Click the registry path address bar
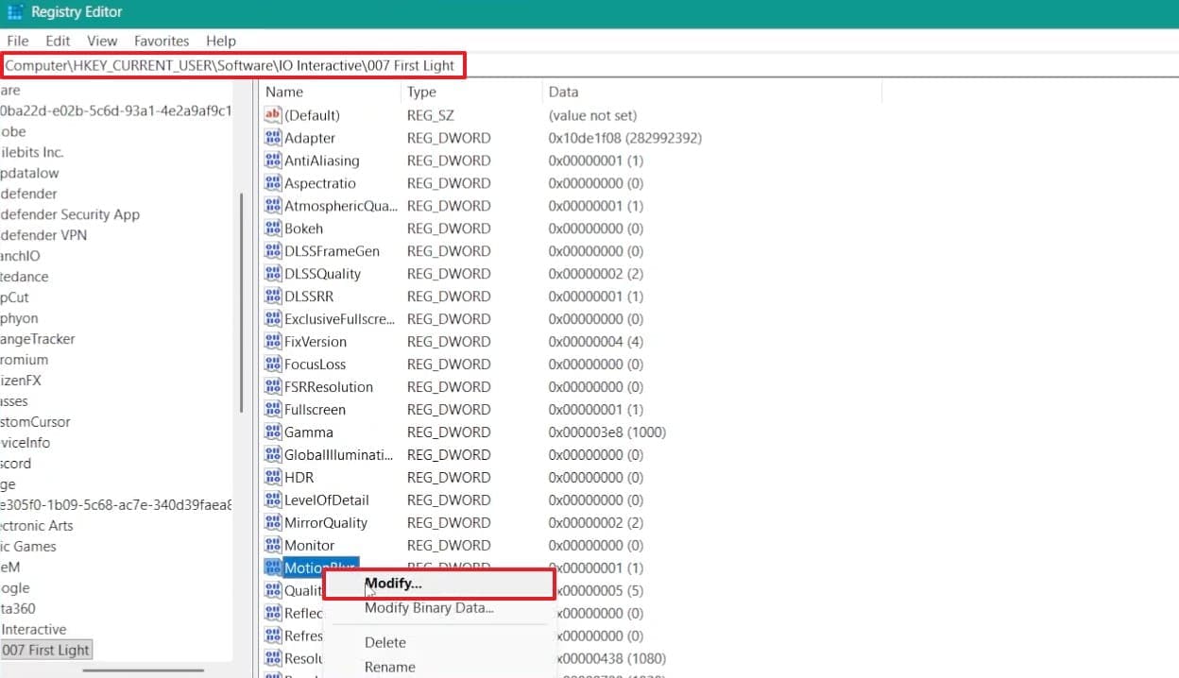1179x678 pixels. click(x=232, y=65)
